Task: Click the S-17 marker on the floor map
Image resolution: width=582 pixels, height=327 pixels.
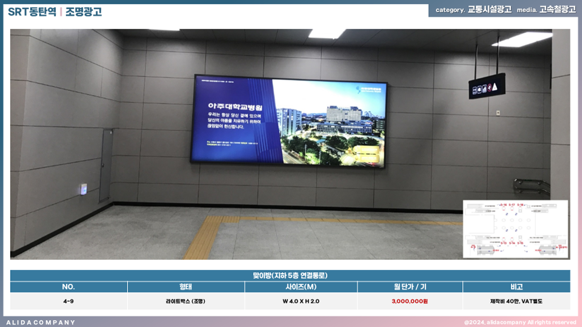Action: [512, 205]
